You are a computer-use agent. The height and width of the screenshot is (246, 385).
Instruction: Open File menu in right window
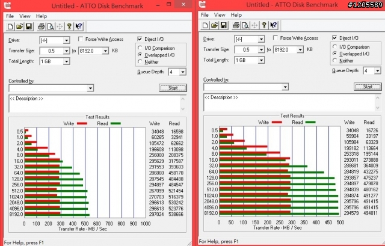205,15
